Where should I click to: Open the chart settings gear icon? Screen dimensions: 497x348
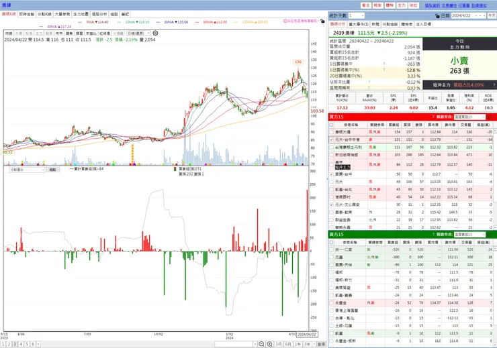coord(155,33)
